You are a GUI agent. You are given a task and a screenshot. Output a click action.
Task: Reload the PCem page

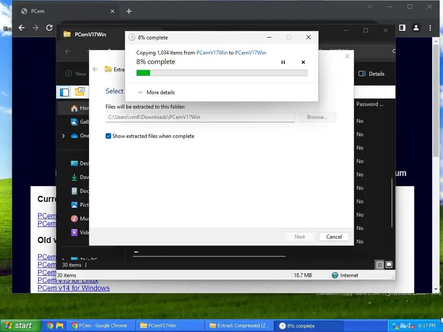49,28
